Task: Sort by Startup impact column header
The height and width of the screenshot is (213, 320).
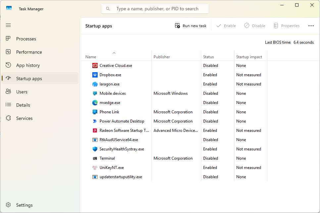Action: (x=251, y=55)
